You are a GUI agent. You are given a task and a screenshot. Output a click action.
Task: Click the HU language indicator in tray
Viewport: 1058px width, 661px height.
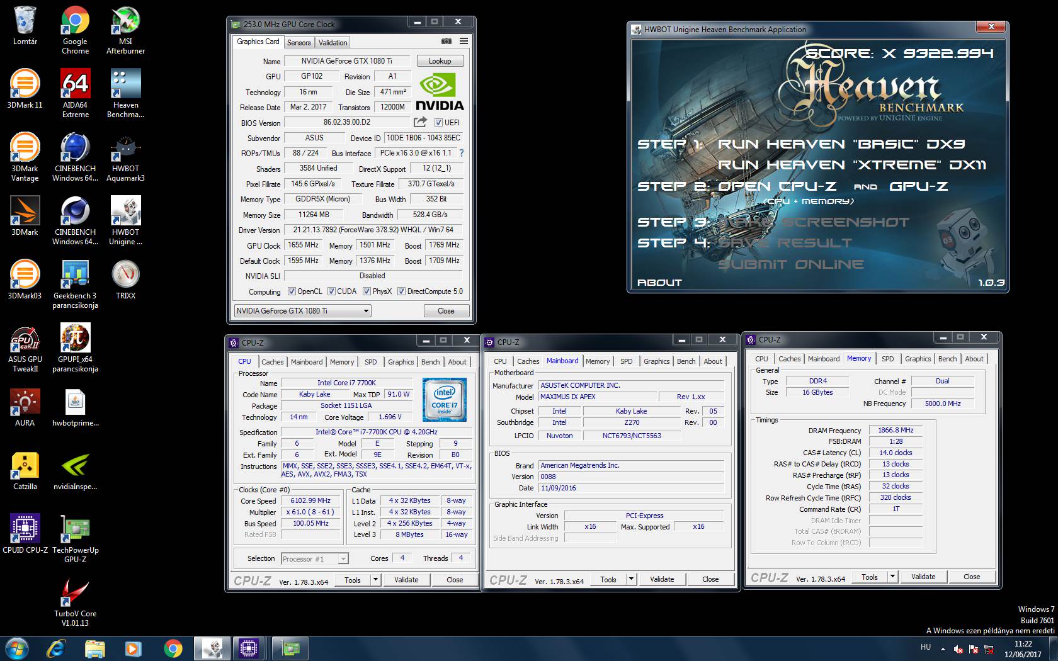click(926, 647)
